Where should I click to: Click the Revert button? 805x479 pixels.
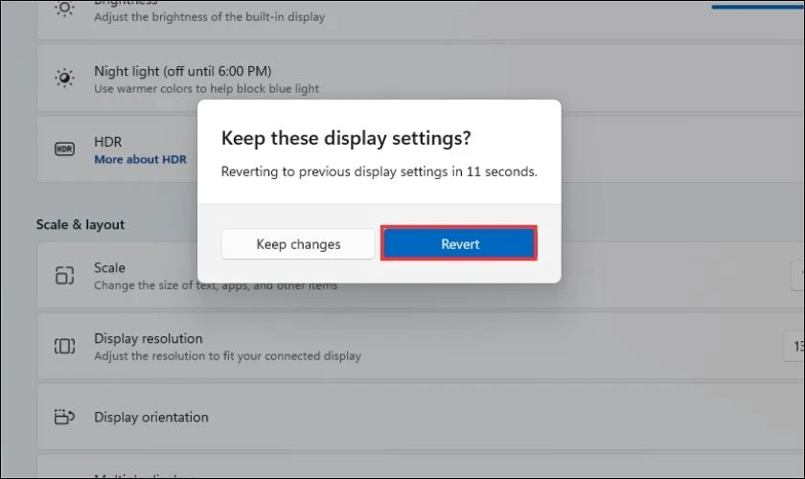point(459,244)
